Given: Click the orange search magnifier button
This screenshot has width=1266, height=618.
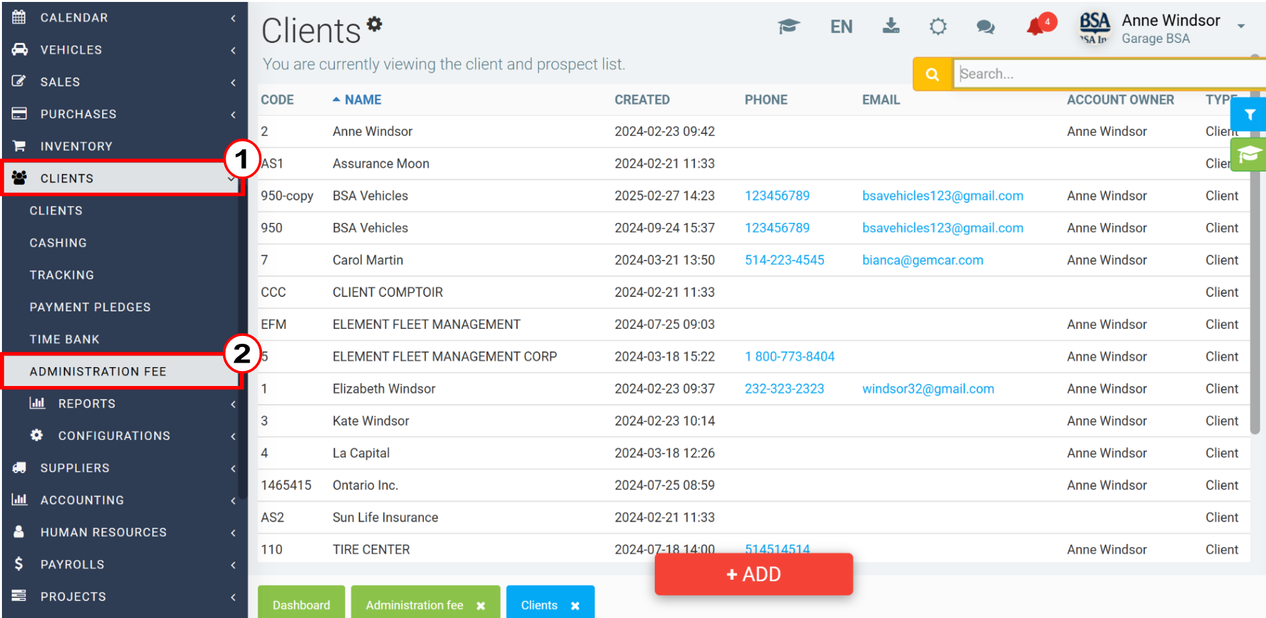Looking at the screenshot, I should click(x=932, y=74).
